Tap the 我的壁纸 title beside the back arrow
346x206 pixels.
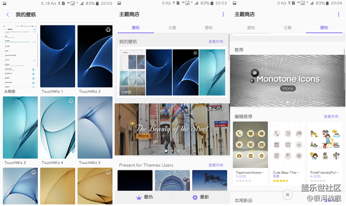coord(26,15)
